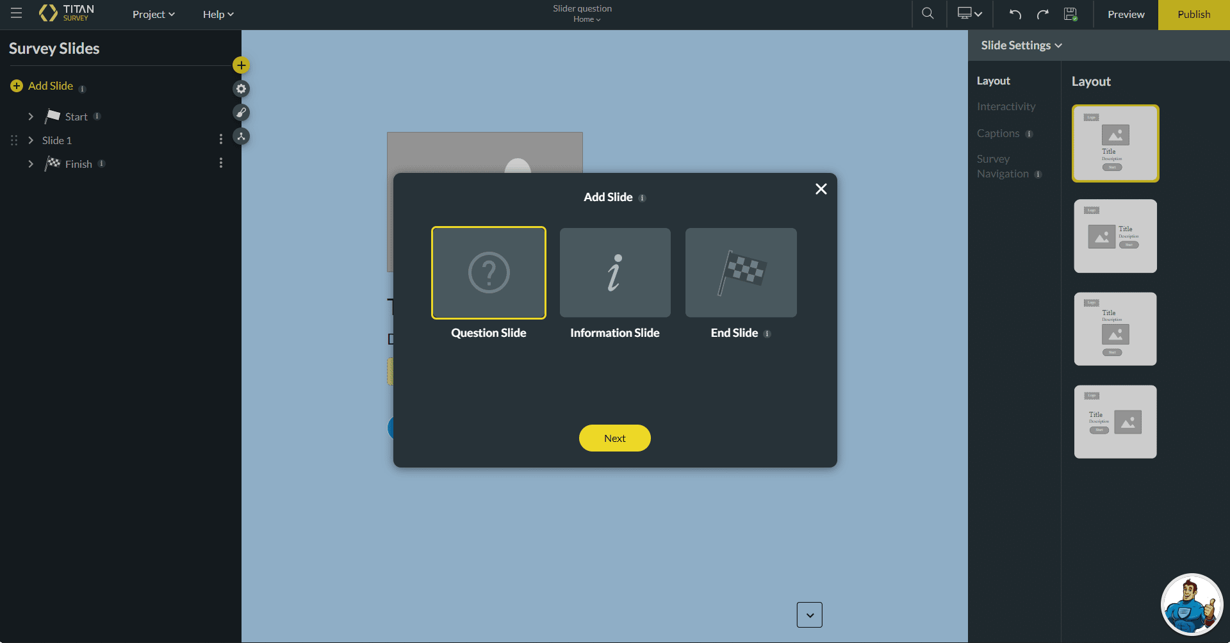Switch to the Interactivity tab
1230x643 pixels.
click(1006, 106)
